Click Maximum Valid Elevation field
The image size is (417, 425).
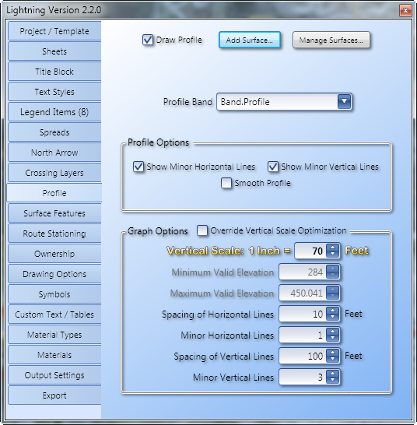point(303,293)
